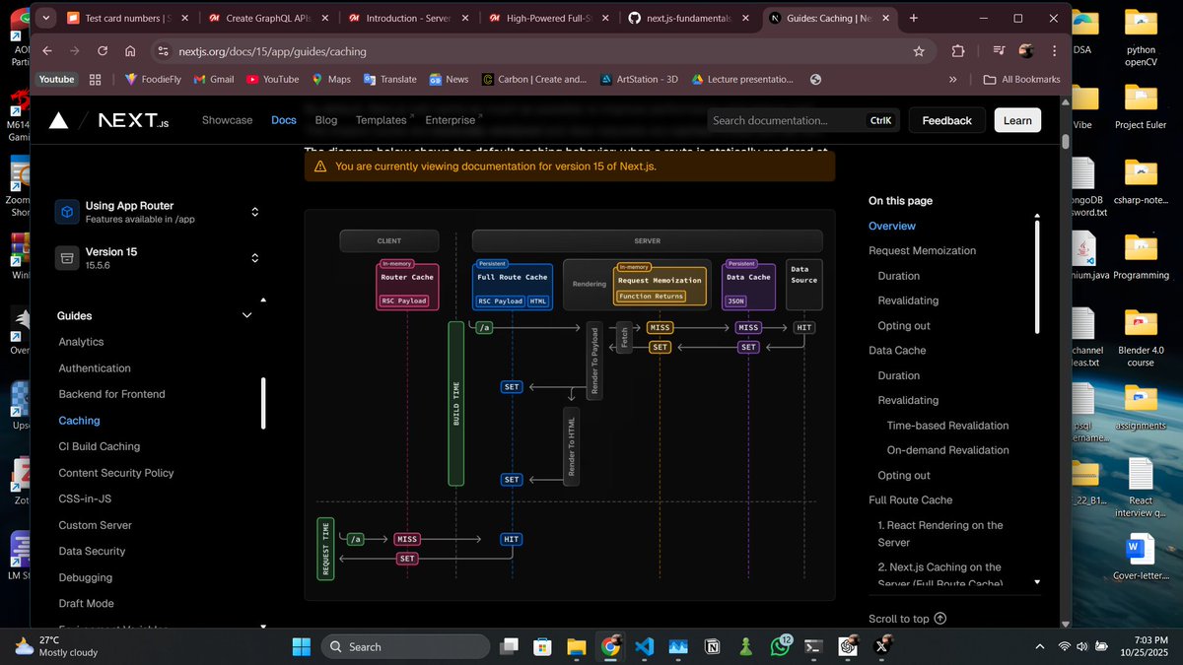Viewport: 1183px width, 665px height.
Task: Open the new tab plus button
Action: click(x=914, y=18)
